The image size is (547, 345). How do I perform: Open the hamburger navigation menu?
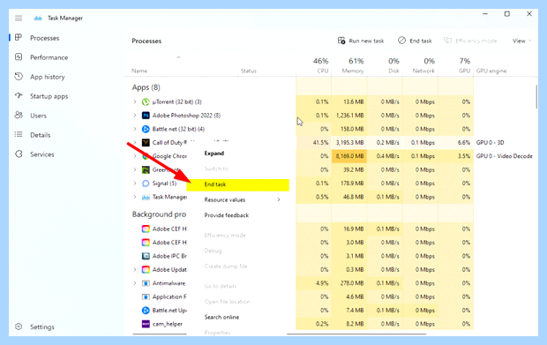point(19,19)
